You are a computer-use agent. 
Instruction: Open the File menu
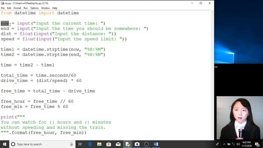[3, 8]
